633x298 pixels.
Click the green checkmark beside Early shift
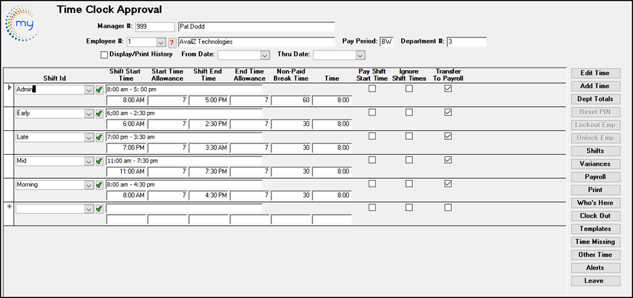pyautogui.click(x=99, y=113)
